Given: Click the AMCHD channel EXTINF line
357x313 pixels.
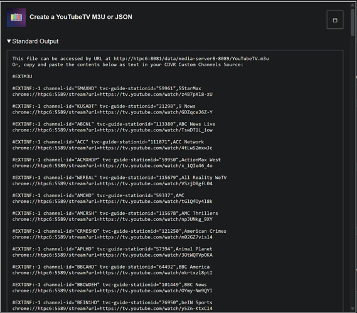Looking at the screenshot, I should 99,195.
